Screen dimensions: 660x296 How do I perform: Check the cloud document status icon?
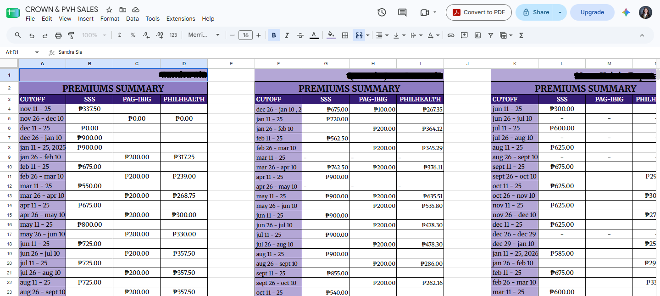(x=135, y=10)
